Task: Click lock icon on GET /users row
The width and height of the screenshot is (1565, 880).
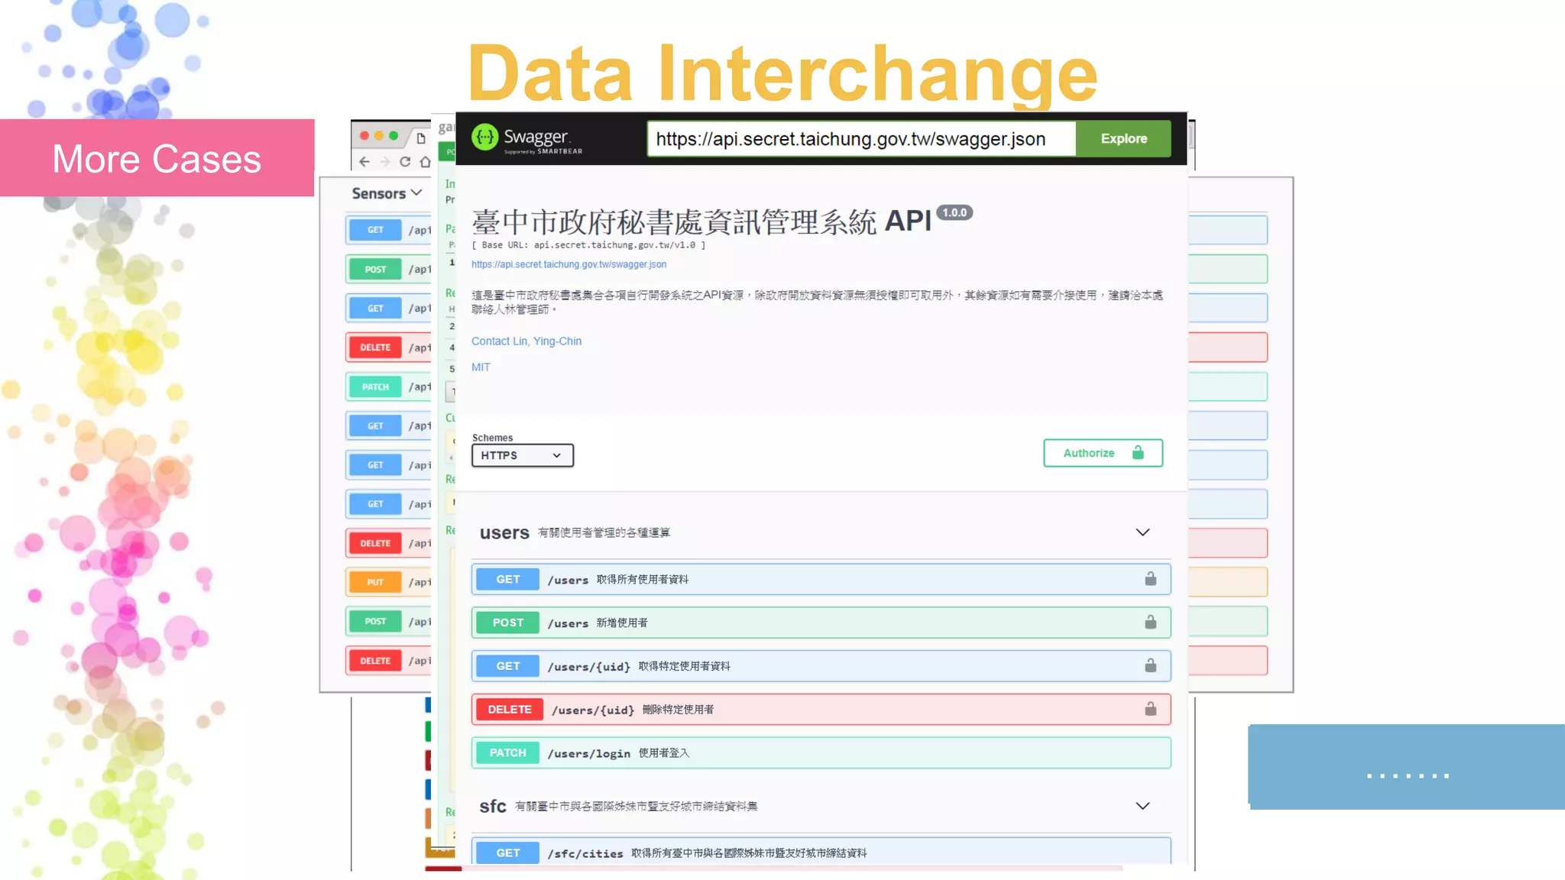Action: coord(1150,578)
